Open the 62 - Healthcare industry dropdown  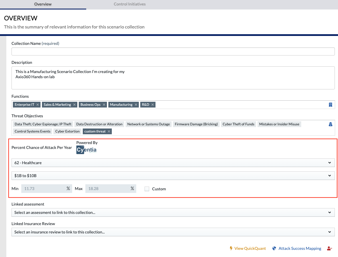tap(173, 163)
